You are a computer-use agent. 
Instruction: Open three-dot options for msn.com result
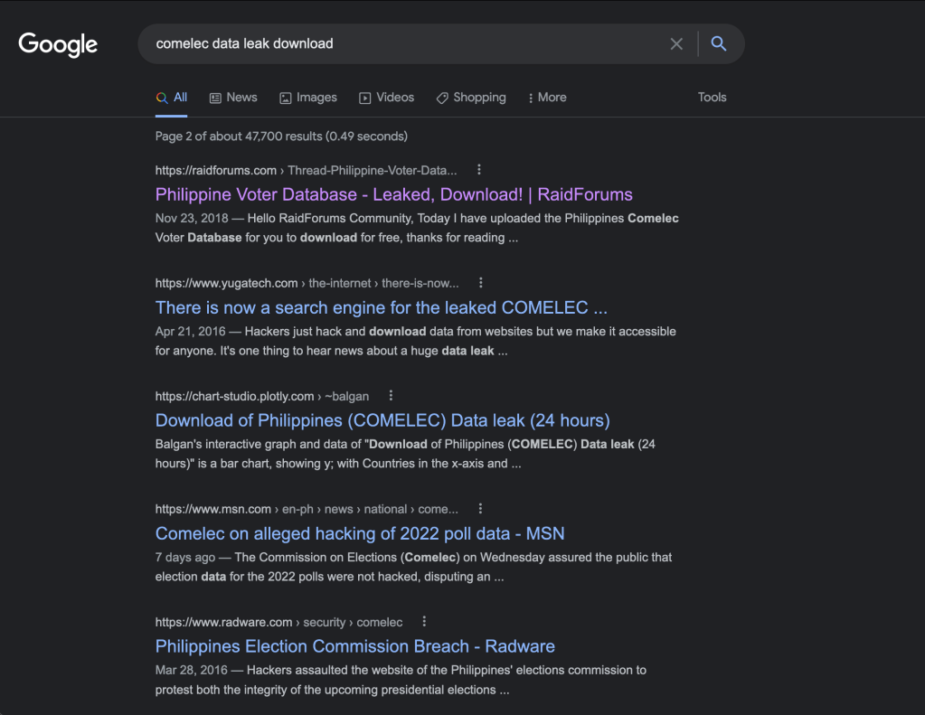tap(480, 509)
